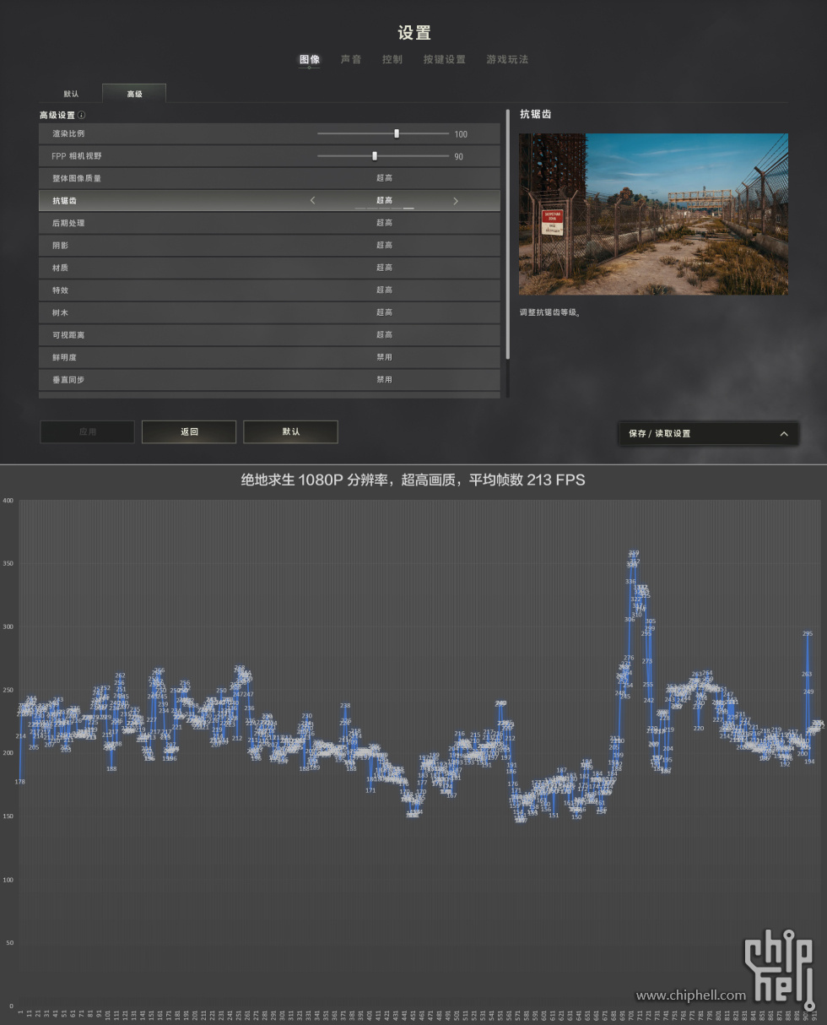Click the settings list vertical scrollbar
Viewport: 827px width, 1025px height.
[507, 234]
